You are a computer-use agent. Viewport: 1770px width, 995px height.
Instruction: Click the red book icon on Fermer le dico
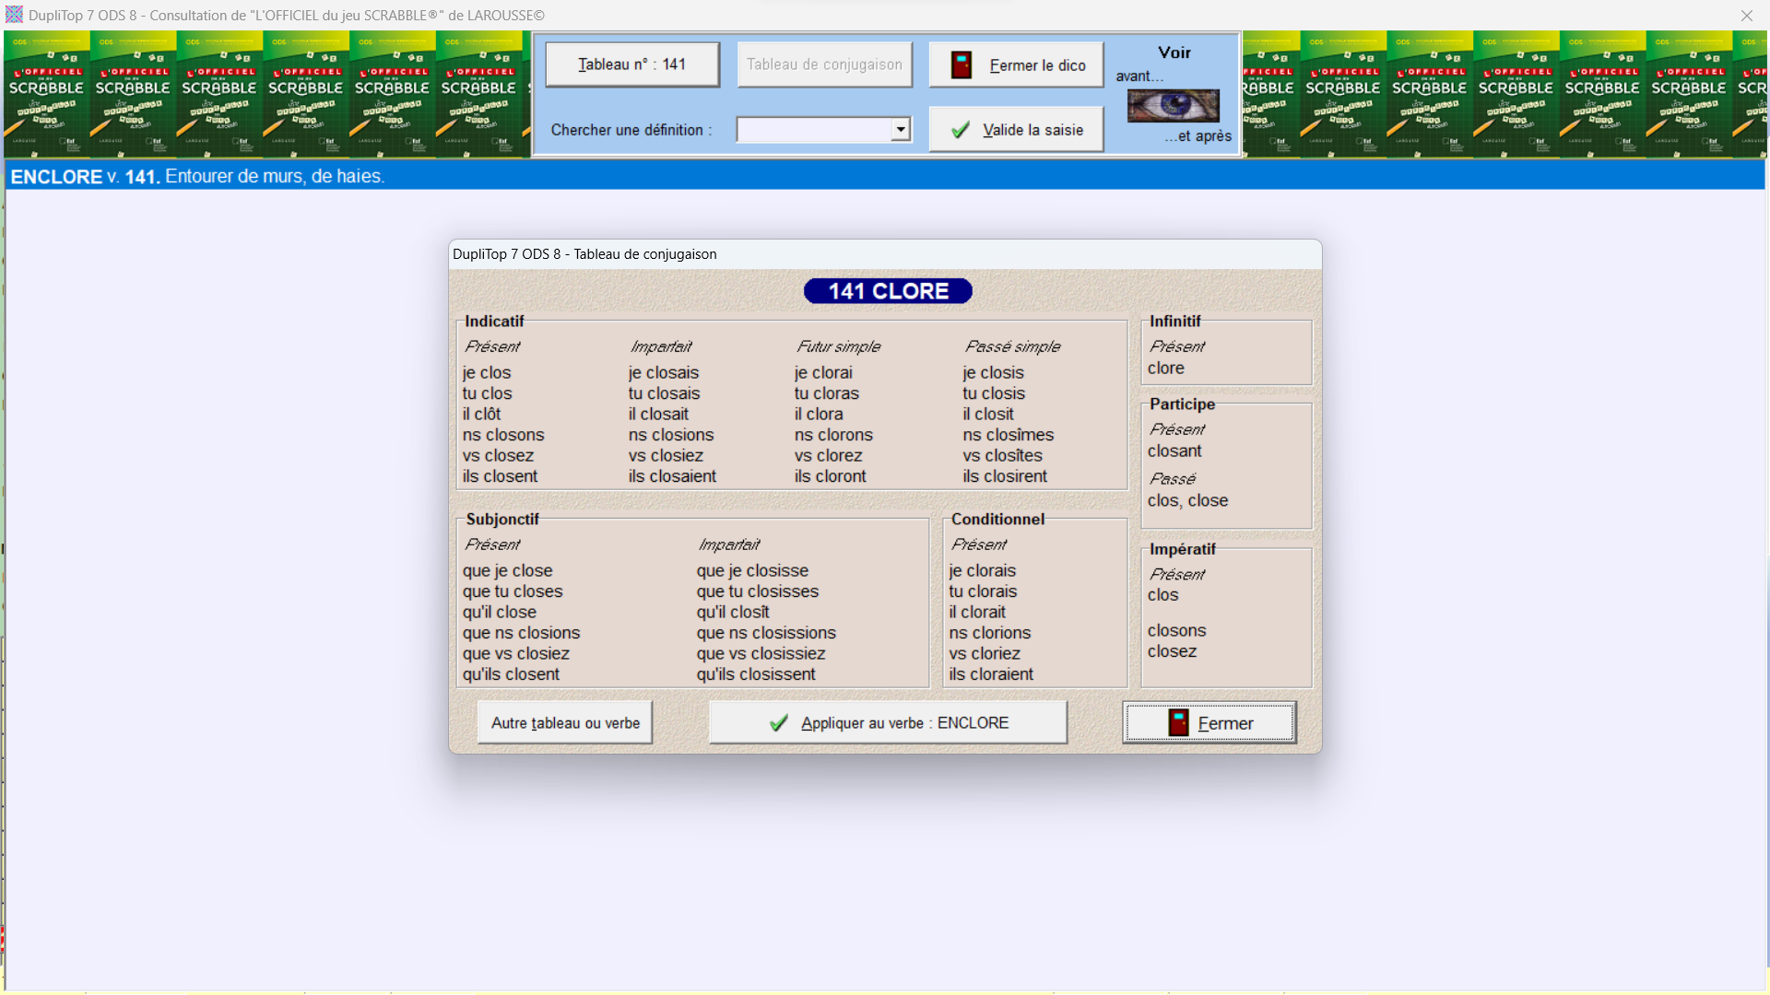coord(962,65)
